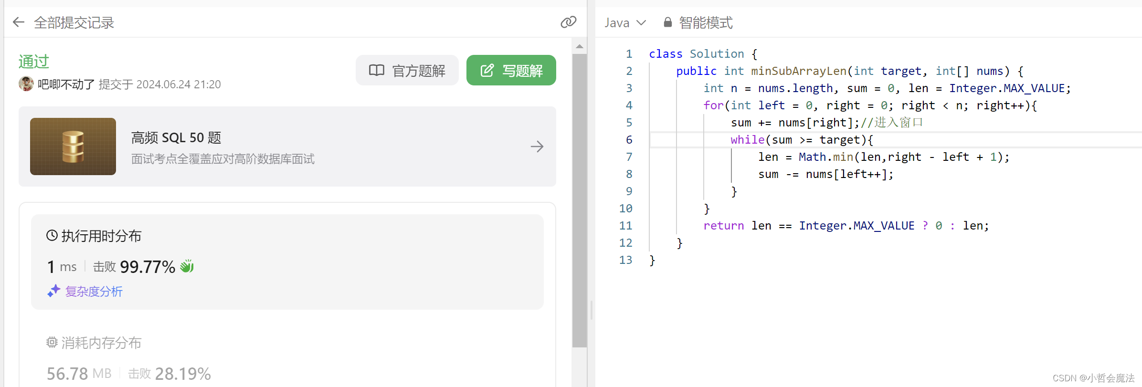
Task: Click the green 写题解 button
Action: pyautogui.click(x=511, y=70)
